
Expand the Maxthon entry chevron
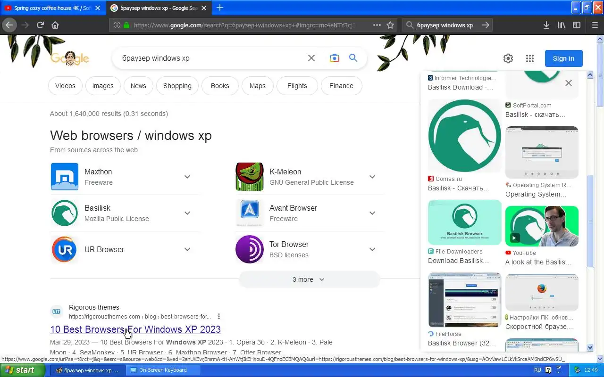pos(187,177)
